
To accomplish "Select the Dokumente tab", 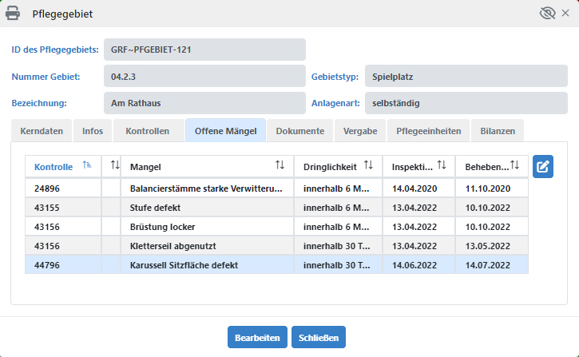I will 300,131.
